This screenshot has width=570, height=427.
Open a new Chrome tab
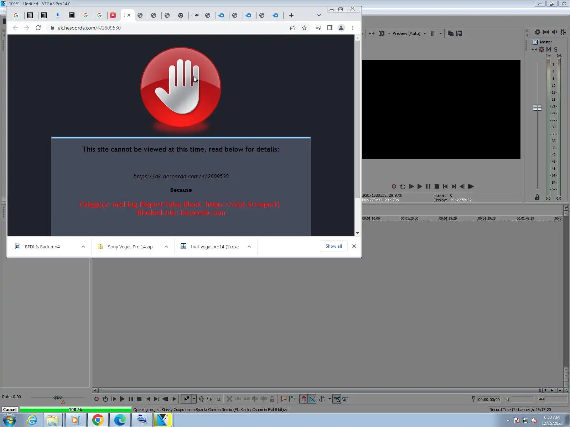coord(291,15)
